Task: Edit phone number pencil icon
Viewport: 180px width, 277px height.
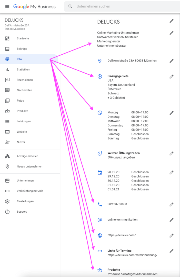Action: pyautogui.click(x=172, y=204)
